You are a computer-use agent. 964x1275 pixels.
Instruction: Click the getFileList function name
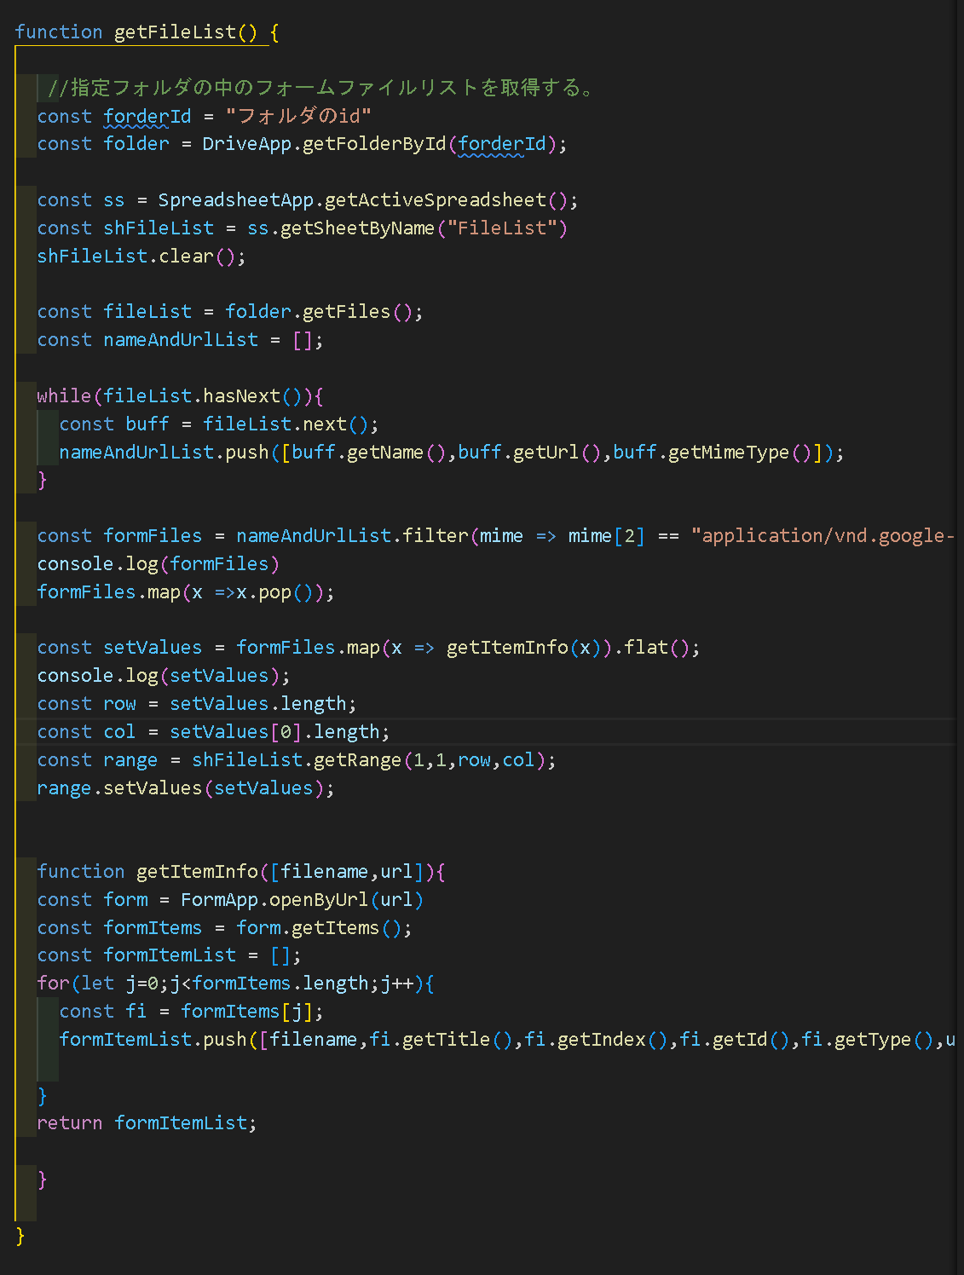coord(175,32)
